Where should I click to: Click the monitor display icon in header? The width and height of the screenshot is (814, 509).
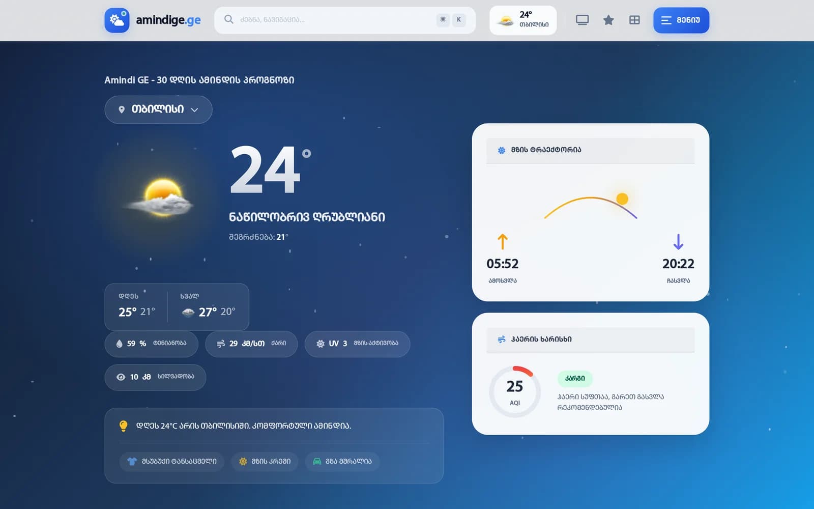582,20
